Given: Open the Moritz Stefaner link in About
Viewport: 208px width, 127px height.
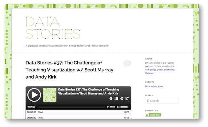Looking at the screenshot, I should point(160,71).
